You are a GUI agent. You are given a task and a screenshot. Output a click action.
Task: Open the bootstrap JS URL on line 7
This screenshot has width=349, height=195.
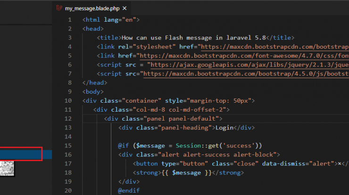(x=246, y=74)
